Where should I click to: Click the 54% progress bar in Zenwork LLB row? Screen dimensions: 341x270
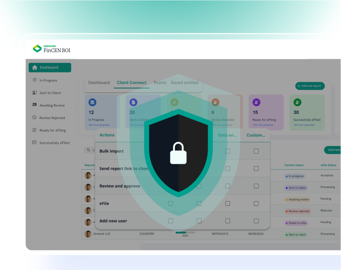pyautogui.click(x=185, y=233)
